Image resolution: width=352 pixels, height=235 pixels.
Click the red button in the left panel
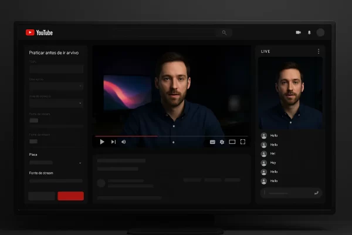(x=70, y=196)
